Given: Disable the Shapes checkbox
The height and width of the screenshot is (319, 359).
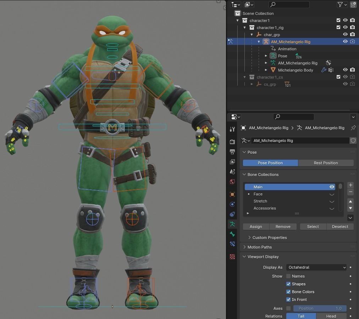Looking at the screenshot, I should tap(288, 284).
